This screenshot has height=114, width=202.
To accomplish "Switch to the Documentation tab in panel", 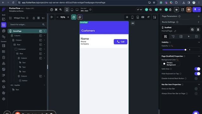I will tap(196, 37).
